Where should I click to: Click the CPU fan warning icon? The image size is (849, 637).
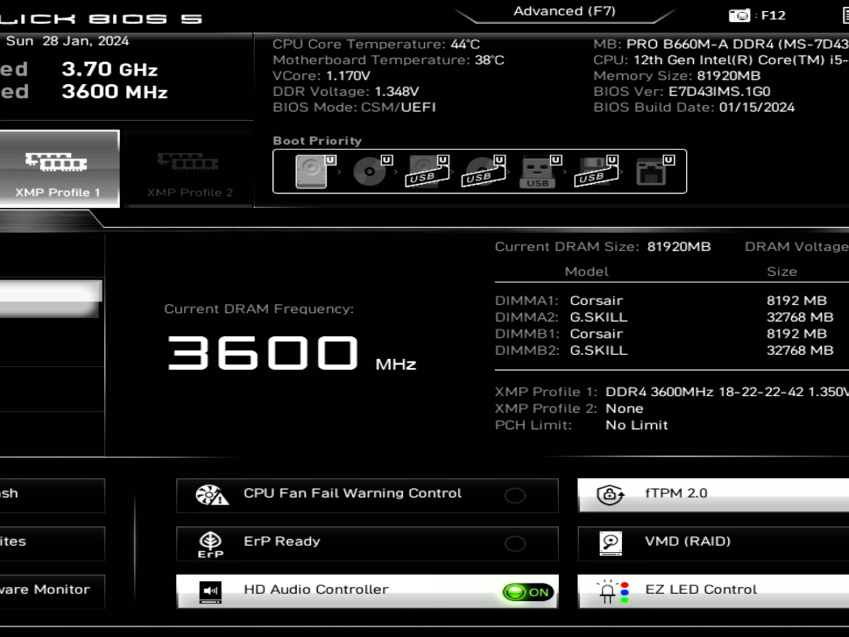coord(212,495)
